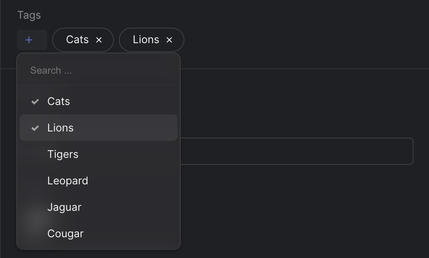
Task: Remove the Lions tag with its X
Action: coord(169,40)
